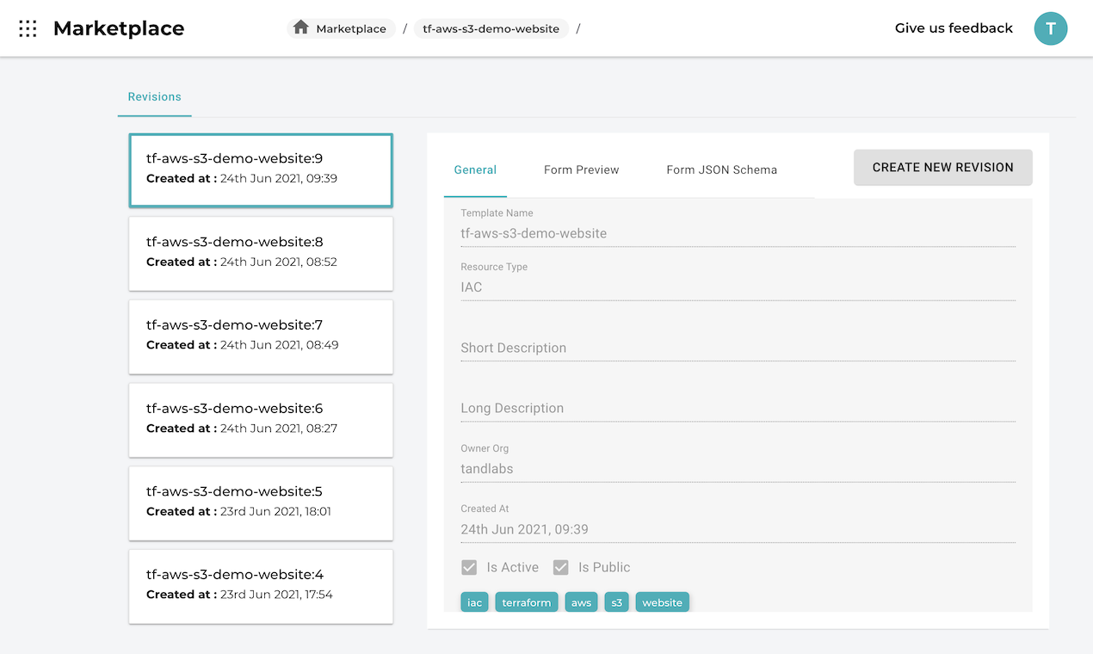This screenshot has width=1093, height=654.
Task: Toggle the Is Active checkbox
Action: 469,567
